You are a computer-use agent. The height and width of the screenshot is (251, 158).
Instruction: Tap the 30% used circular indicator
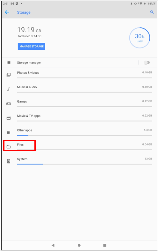140,38
